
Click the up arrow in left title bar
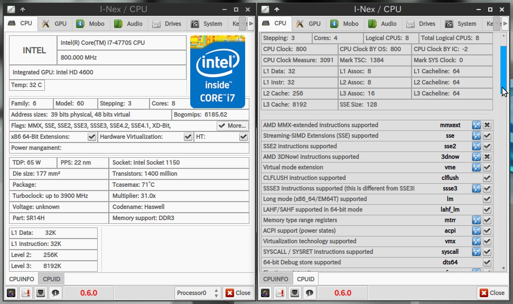(x=23, y=9)
